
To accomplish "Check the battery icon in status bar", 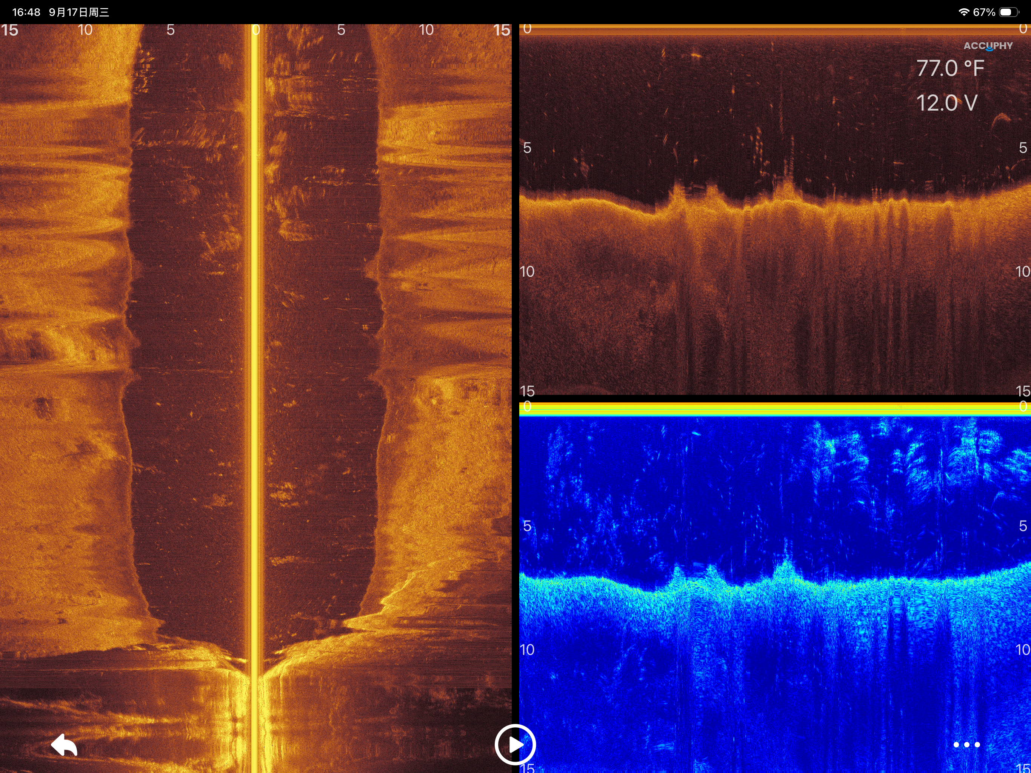I will click(1009, 12).
